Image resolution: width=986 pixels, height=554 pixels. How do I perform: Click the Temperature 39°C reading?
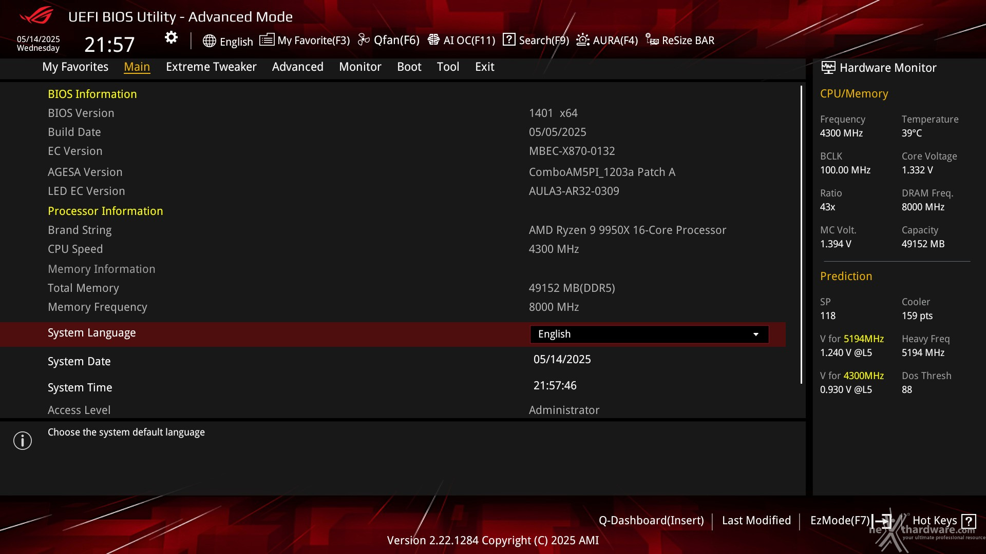[x=912, y=133]
